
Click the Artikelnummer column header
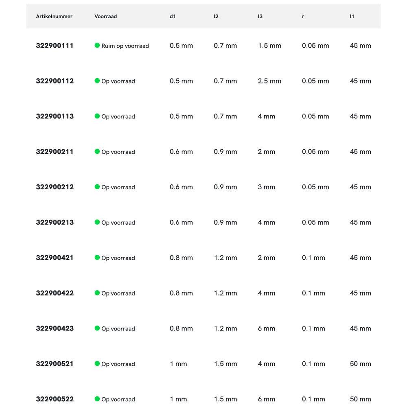54,17
